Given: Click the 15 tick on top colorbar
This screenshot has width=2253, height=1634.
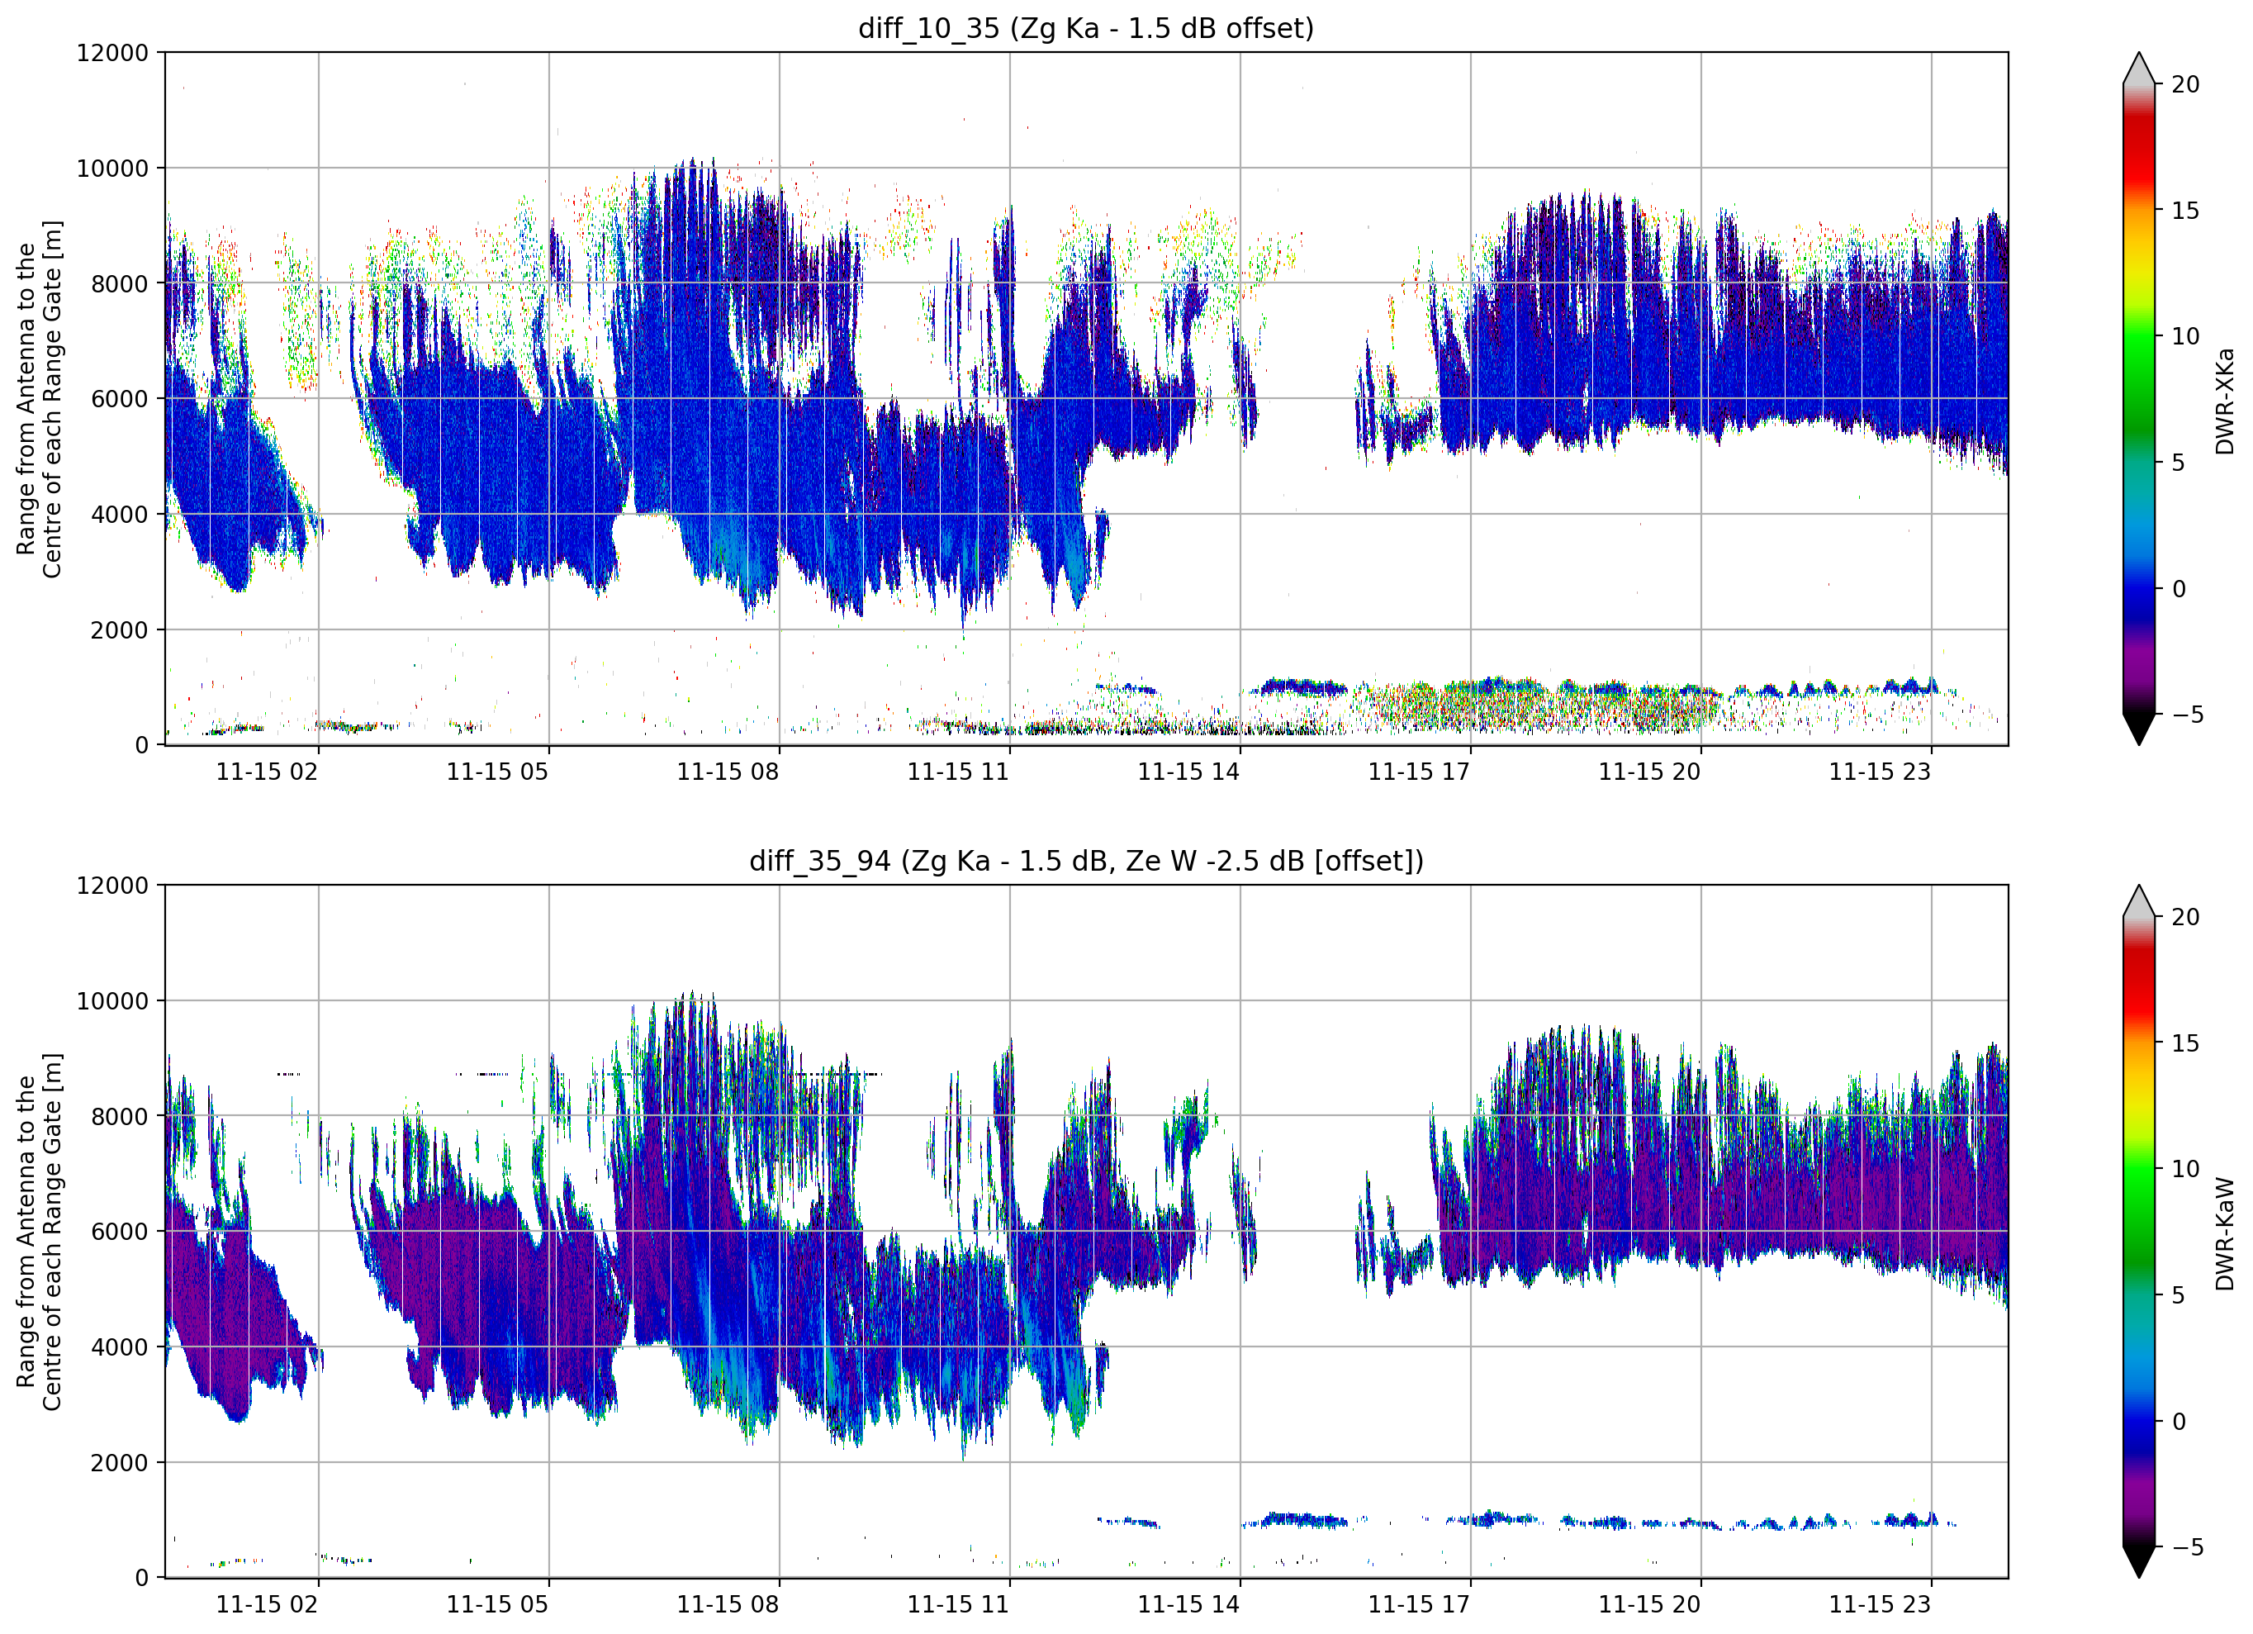Looking at the screenshot, I should pyautogui.click(x=2184, y=211).
